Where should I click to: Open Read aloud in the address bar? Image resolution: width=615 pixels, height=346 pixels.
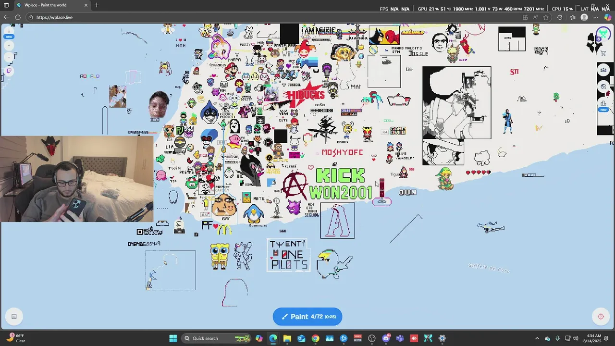tap(536, 17)
